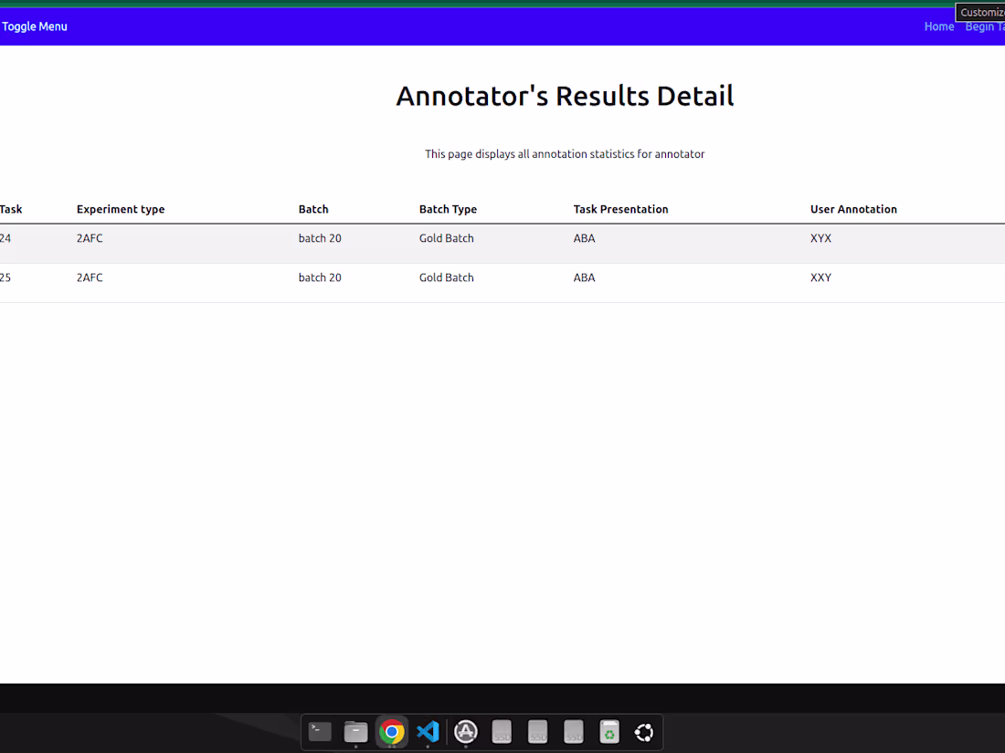Select the task 24 cell
This screenshot has height=753, width=1005.
[x=5, y=238]
